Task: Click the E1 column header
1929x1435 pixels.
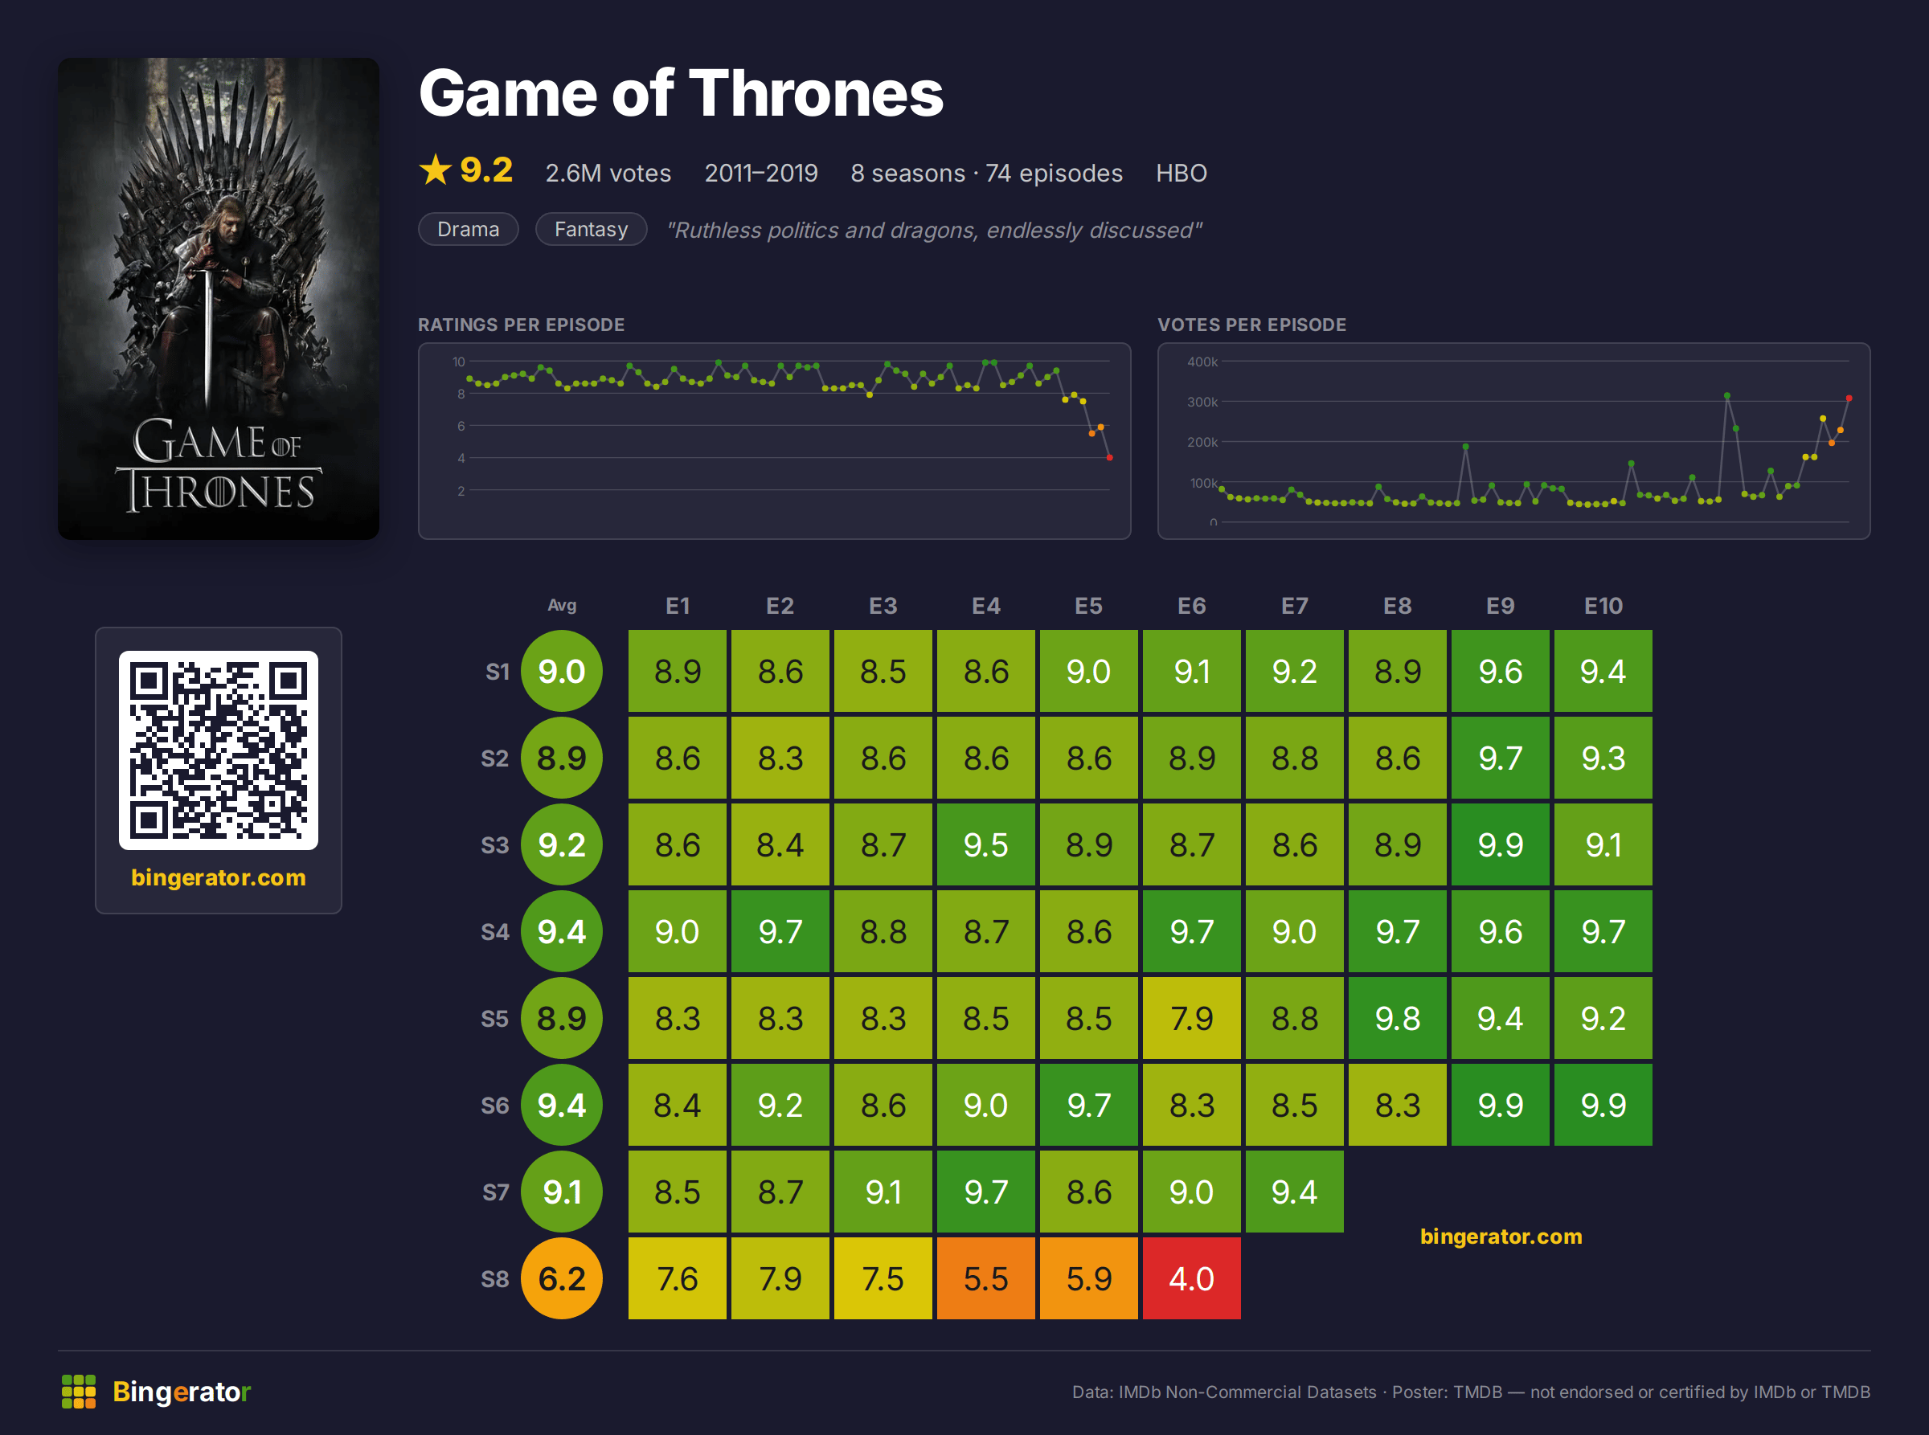Action: click(x=678, y=606)
